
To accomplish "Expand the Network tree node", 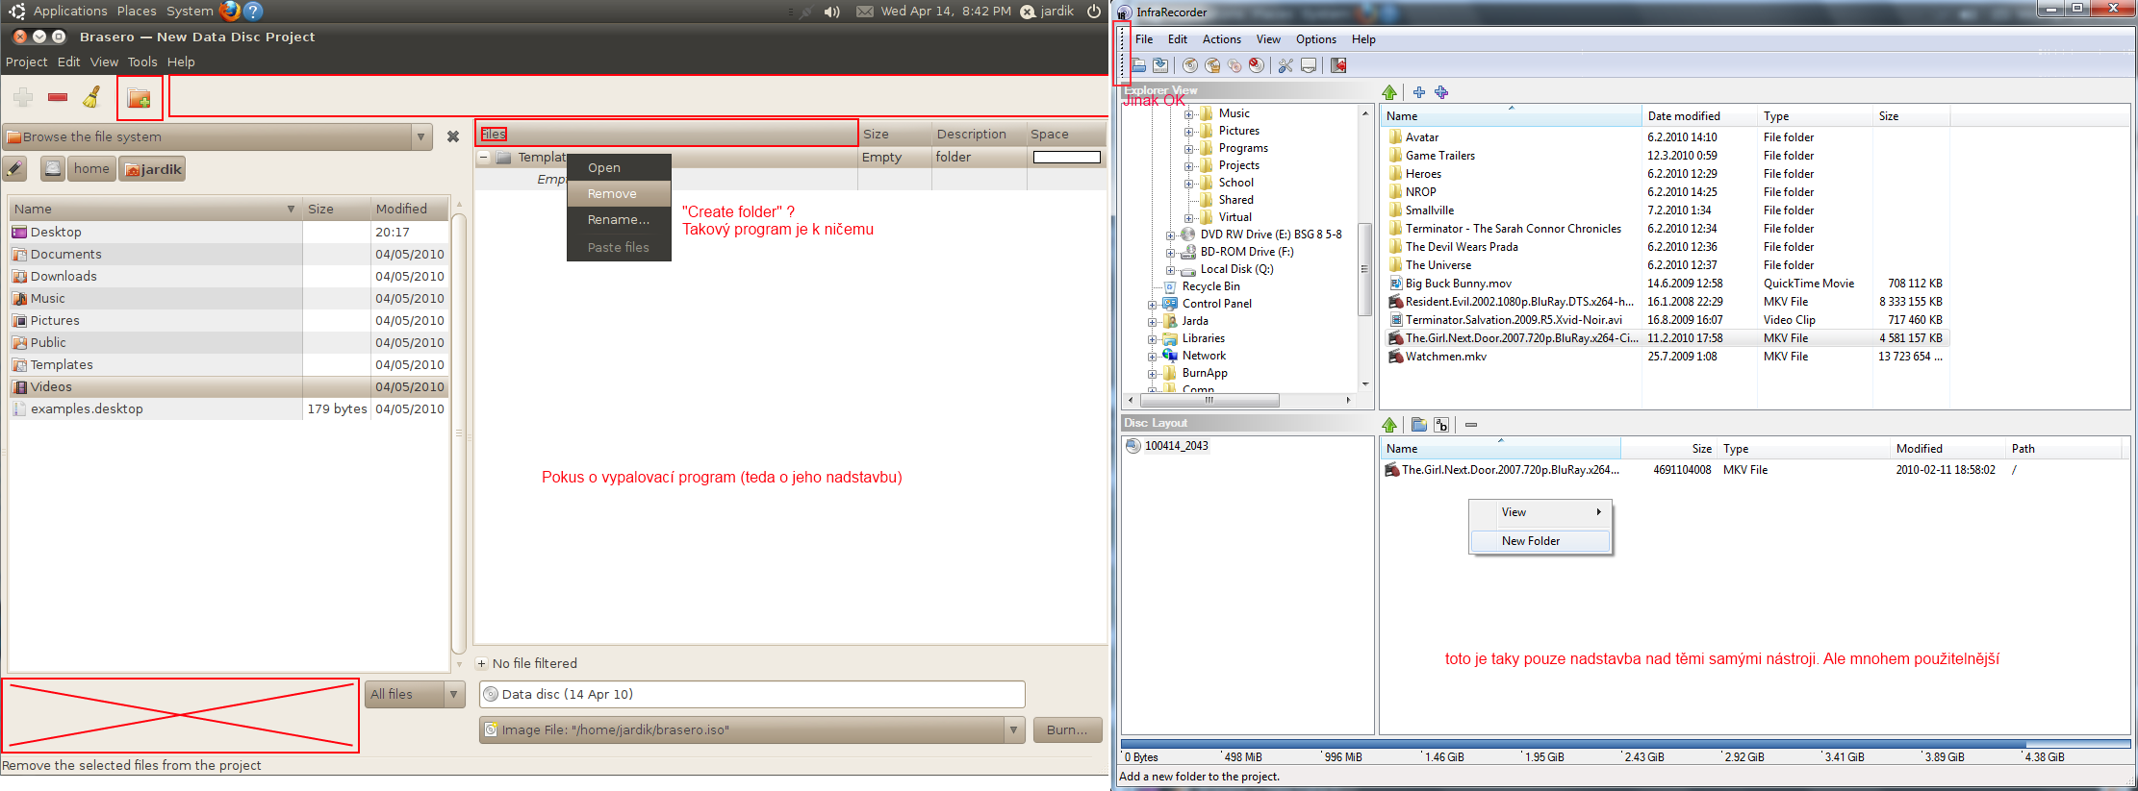I will [x=1152, y=357].
